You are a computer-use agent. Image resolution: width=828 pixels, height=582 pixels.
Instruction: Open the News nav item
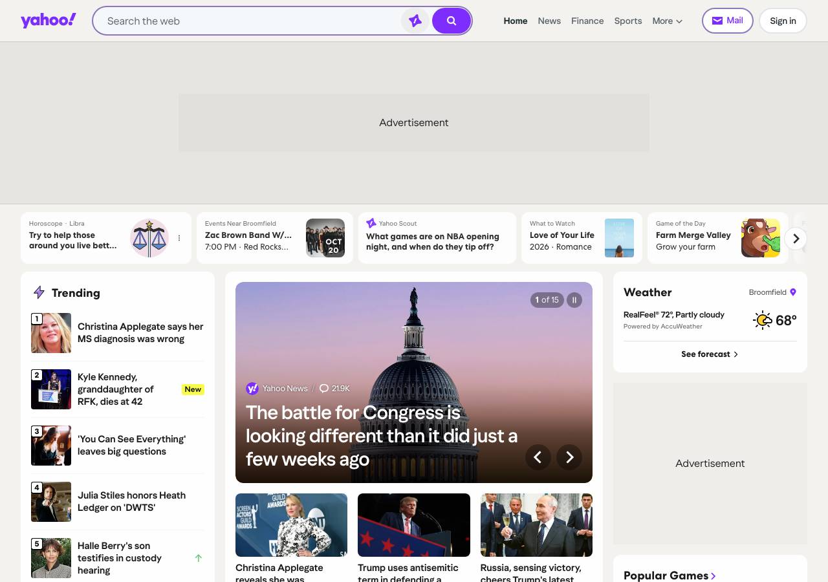tap(549, 21)
